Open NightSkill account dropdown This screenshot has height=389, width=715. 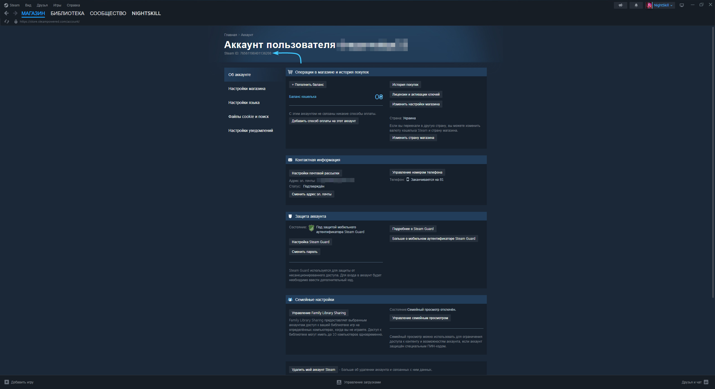[x=663, y=5]
